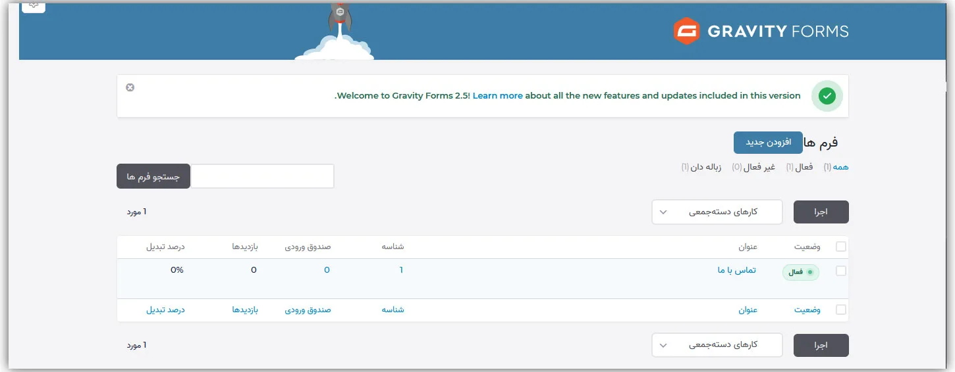This screenshot has height=372, width=955.
Task: Show the زباله دان (1) trash forms
Action: (x=701, y=167)
